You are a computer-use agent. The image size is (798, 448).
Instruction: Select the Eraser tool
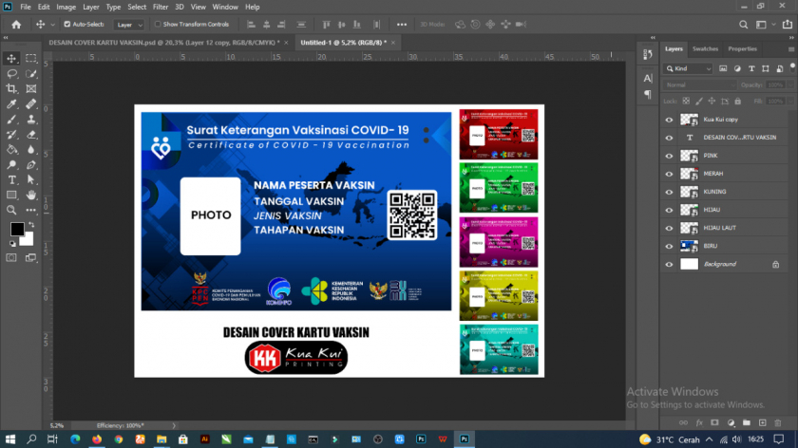click(31, 135)
